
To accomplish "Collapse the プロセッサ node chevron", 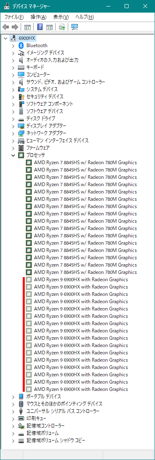I will tap(13, 155).
